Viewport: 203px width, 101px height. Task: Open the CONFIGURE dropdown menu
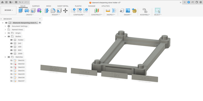(79, 15)
